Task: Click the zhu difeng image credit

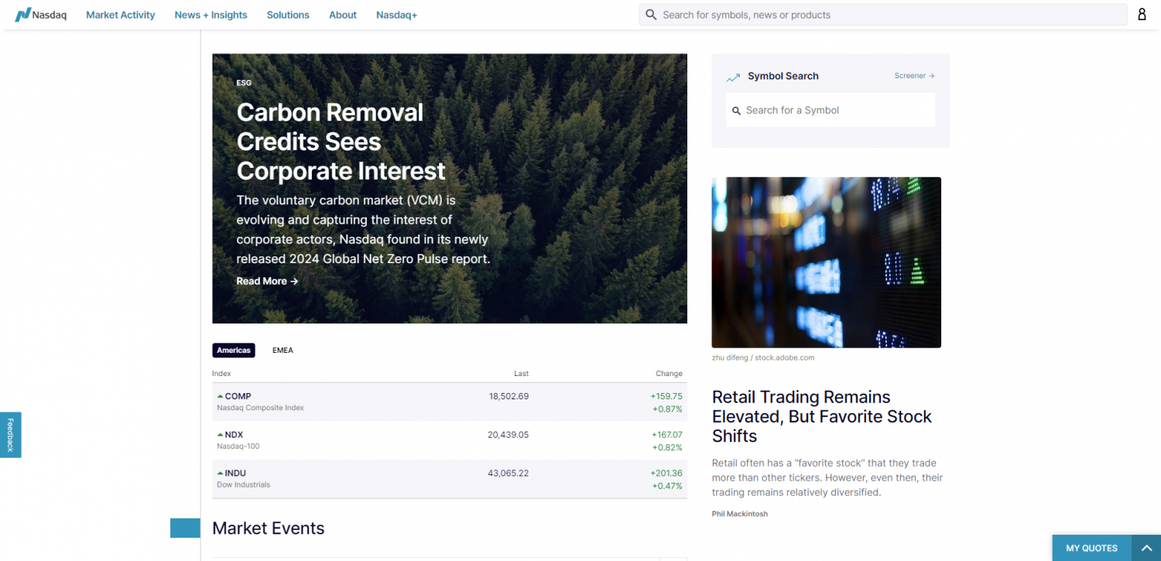Action: coord(763,357)
